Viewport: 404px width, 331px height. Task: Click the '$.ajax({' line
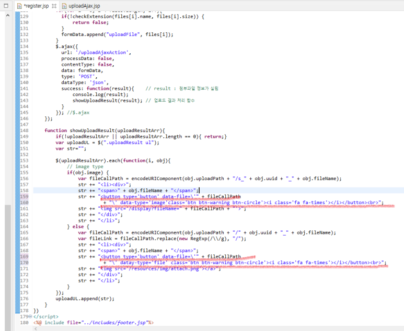[x=66, y=46]
